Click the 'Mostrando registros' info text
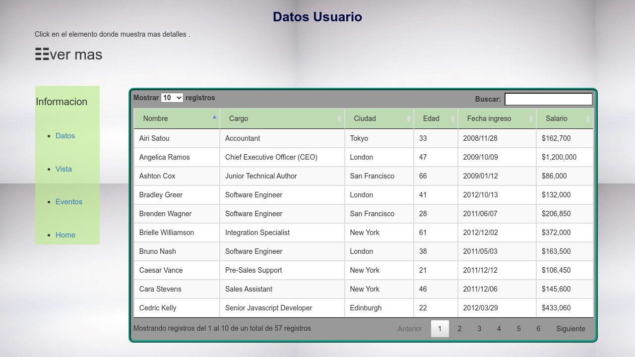Viewport: 635px width, 357px height. pos(222,328)
